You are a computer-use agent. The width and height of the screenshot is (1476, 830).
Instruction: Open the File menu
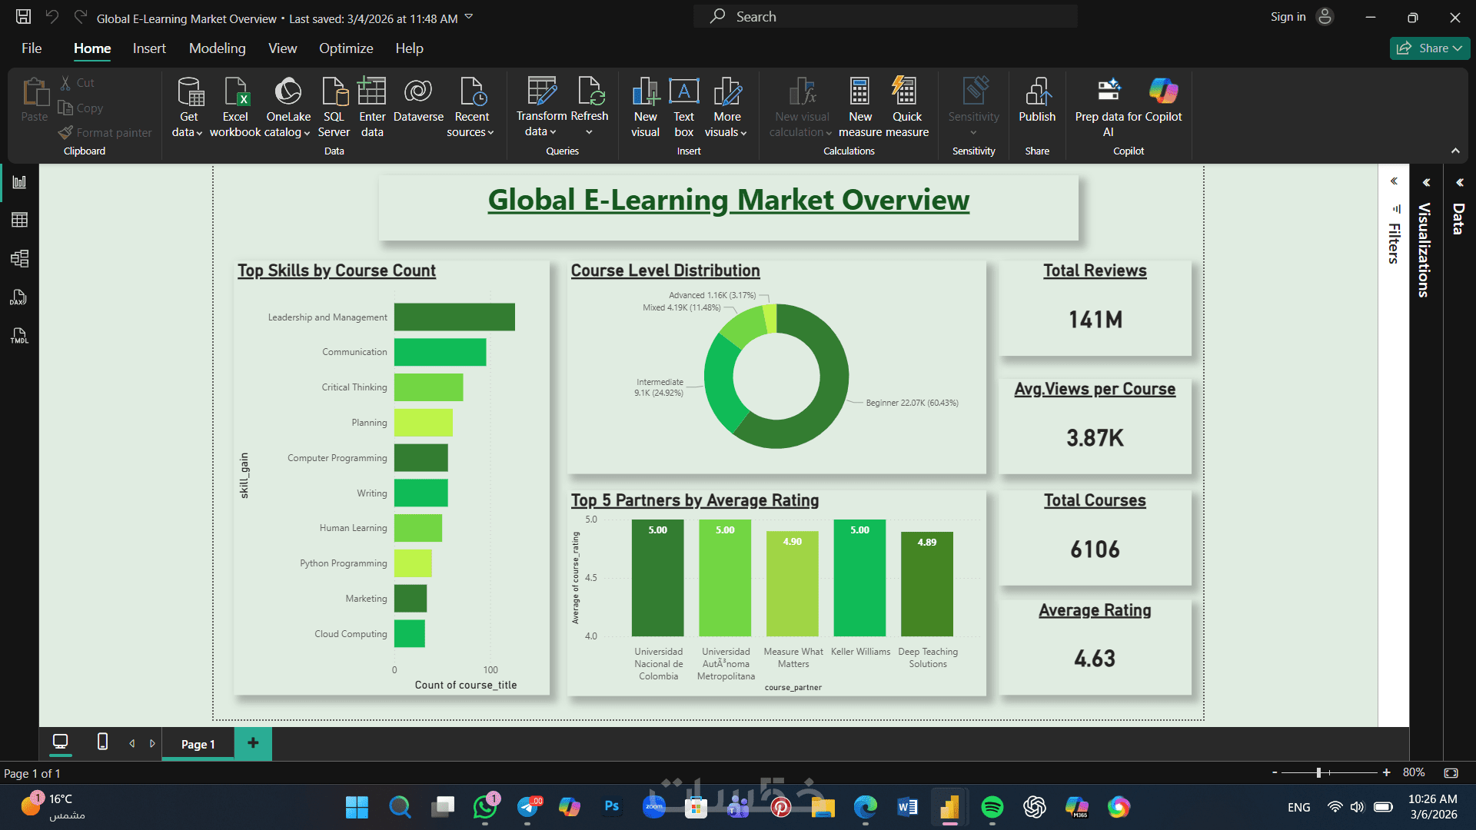[32, 48]
